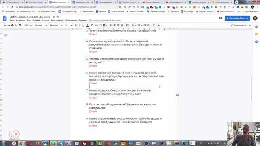Decrease the paragraph indent
Image resolution: width=260 pixels, height=146 pixels.
tap(145, 25)
